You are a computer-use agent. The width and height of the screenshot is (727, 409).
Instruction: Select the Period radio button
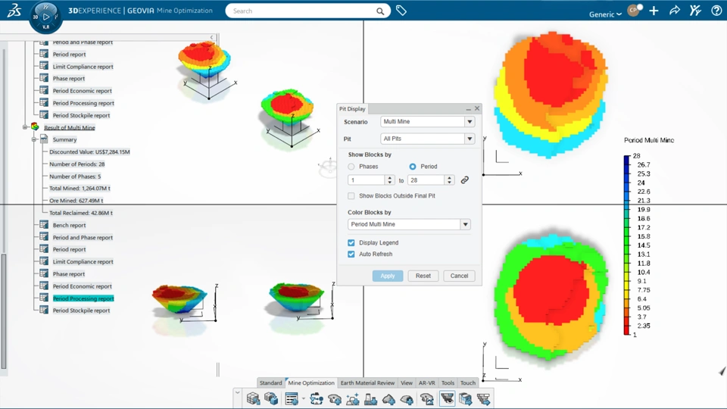point(413,167)
